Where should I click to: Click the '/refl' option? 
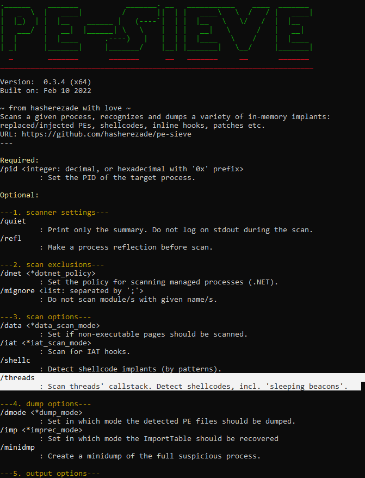click(11, 238)
